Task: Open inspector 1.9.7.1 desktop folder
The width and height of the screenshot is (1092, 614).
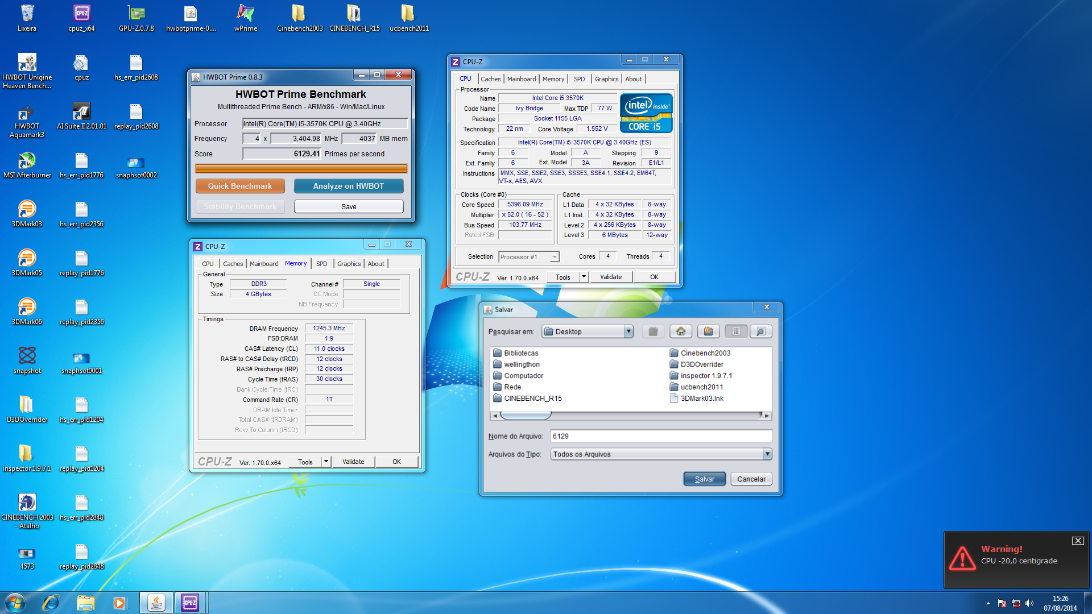Action: tap(27, 458)
